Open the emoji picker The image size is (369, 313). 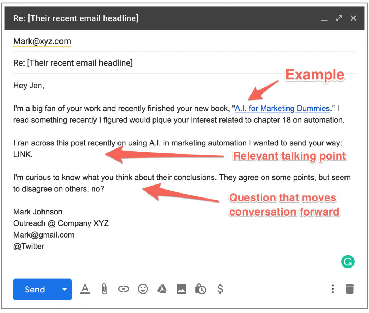coord(143,289)
